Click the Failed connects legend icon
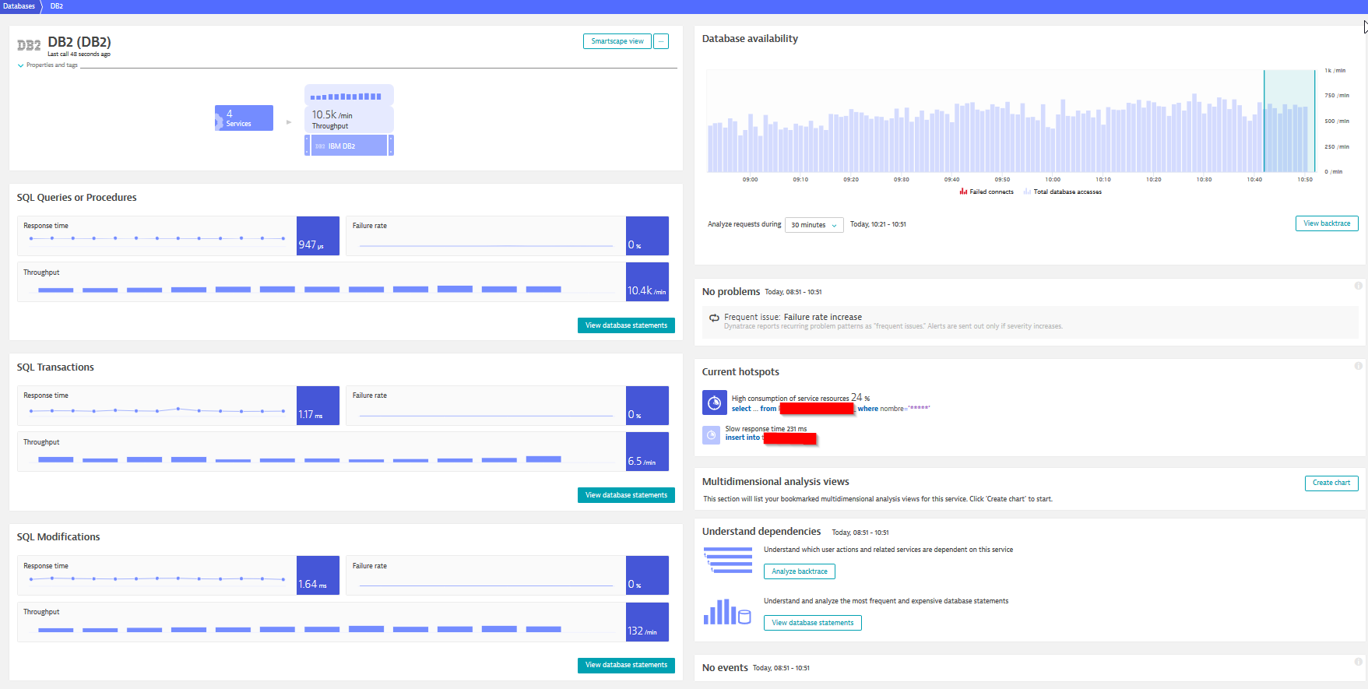Screen dimensions: 1368x689 963,192
